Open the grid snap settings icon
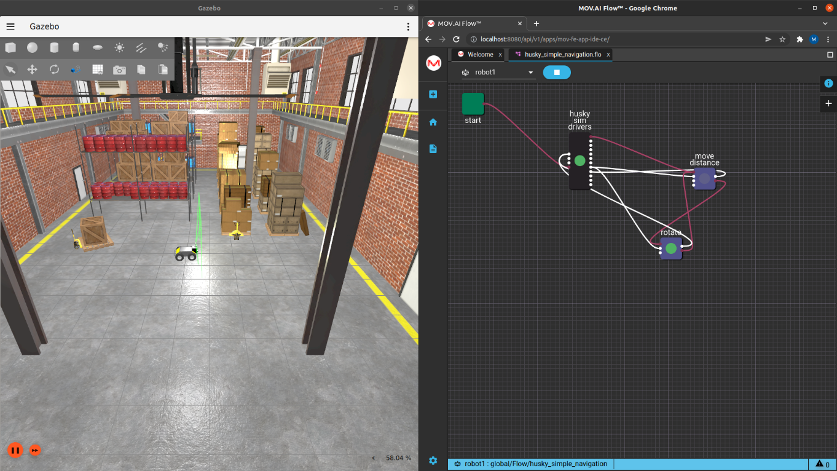Viewport: 837px width, 471px height. point(98,69)
